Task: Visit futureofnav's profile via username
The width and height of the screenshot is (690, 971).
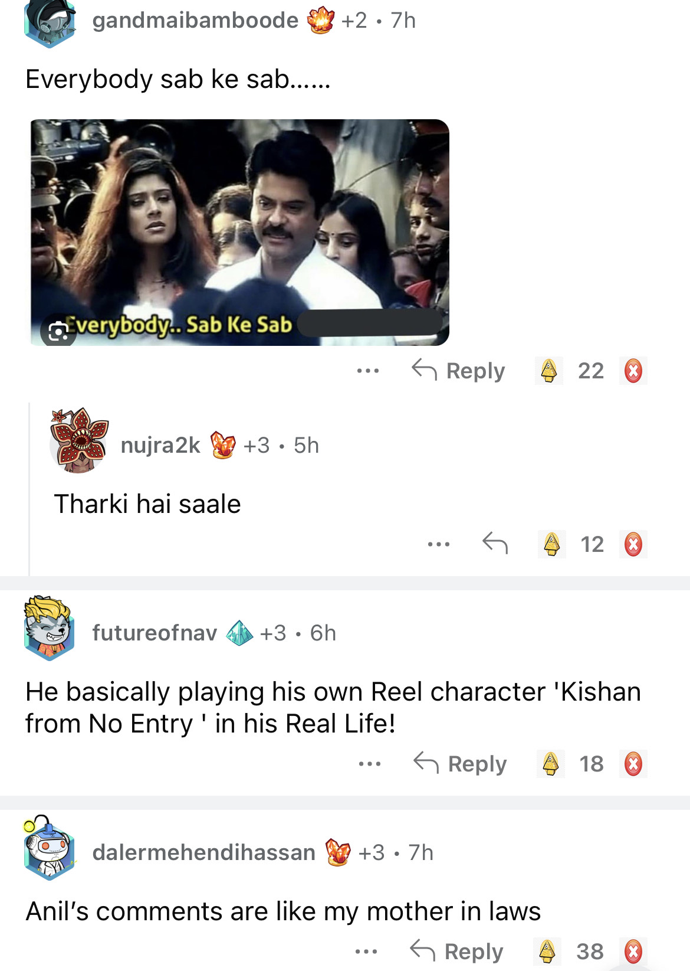Action: coord(155,633)
